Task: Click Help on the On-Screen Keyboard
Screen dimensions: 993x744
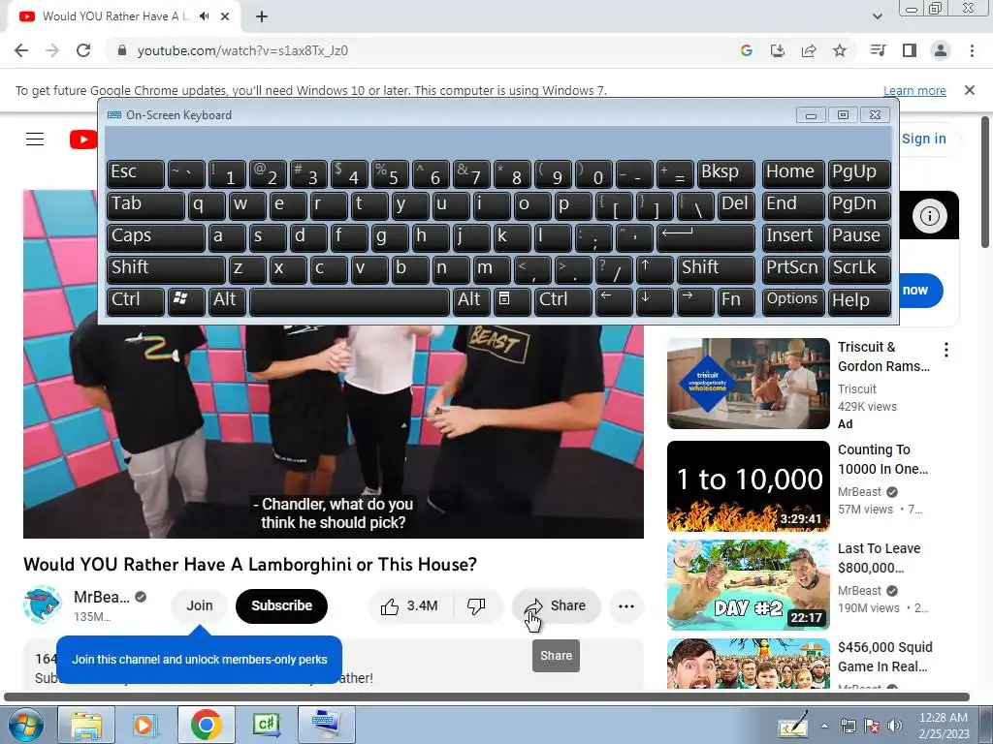Action: pos(859,302)
